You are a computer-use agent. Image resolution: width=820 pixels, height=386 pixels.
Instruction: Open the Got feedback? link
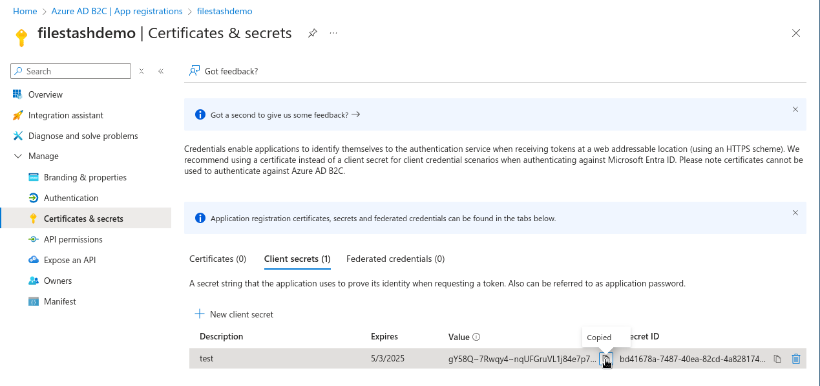click(224, 71)
